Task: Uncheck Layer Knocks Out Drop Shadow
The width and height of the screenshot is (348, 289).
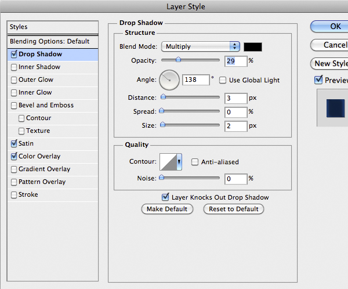Action: coord(166,197)
